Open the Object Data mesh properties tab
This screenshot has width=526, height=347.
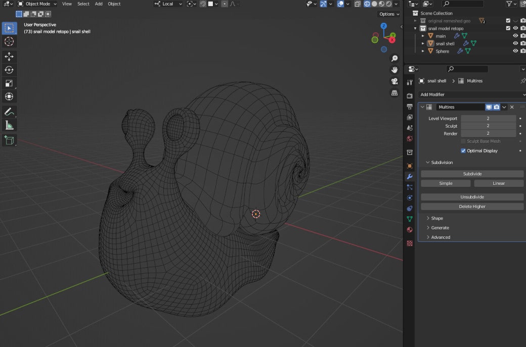pos(410,219)
